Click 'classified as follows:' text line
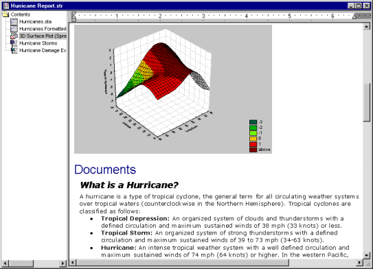The height and width of the screenshot is (269, 373). (110, 211)
